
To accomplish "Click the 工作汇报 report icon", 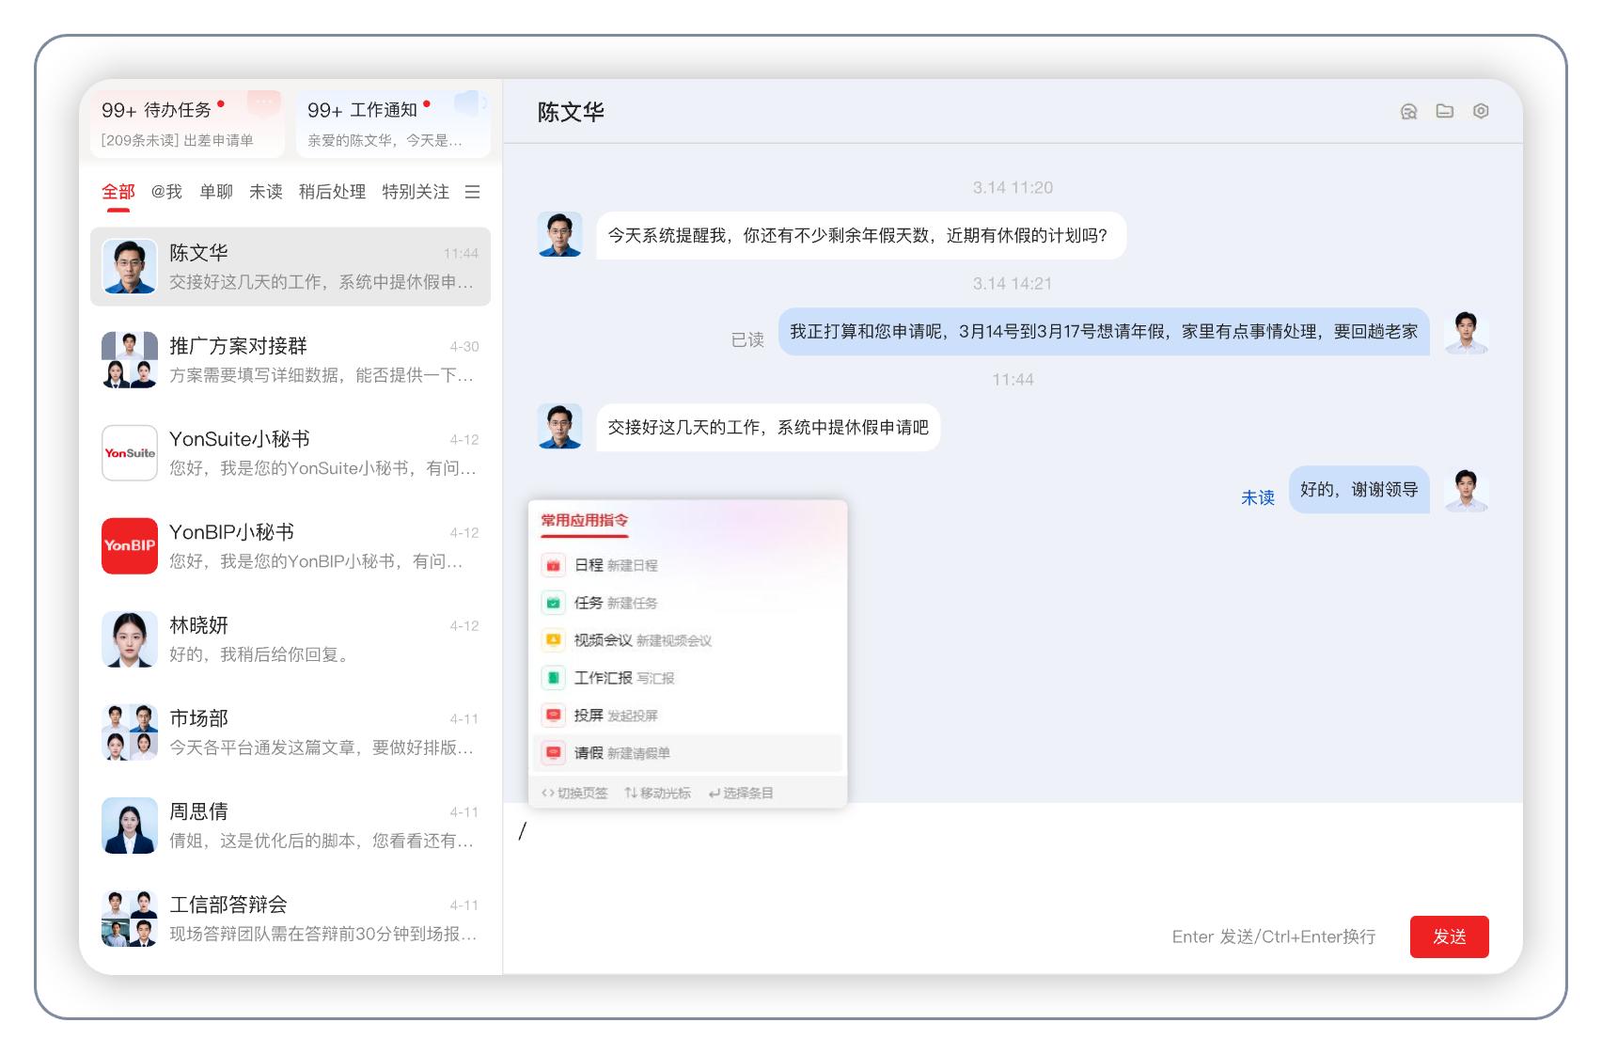I will coord(554,678).
